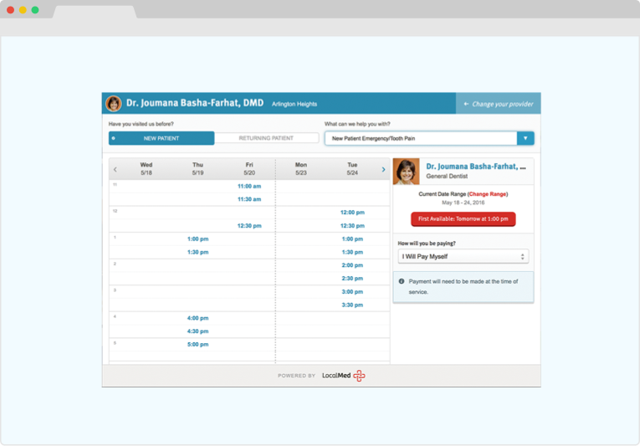The image size is (640, 446).
Task: Select the NEW PATIENT option
Action: 161,138
